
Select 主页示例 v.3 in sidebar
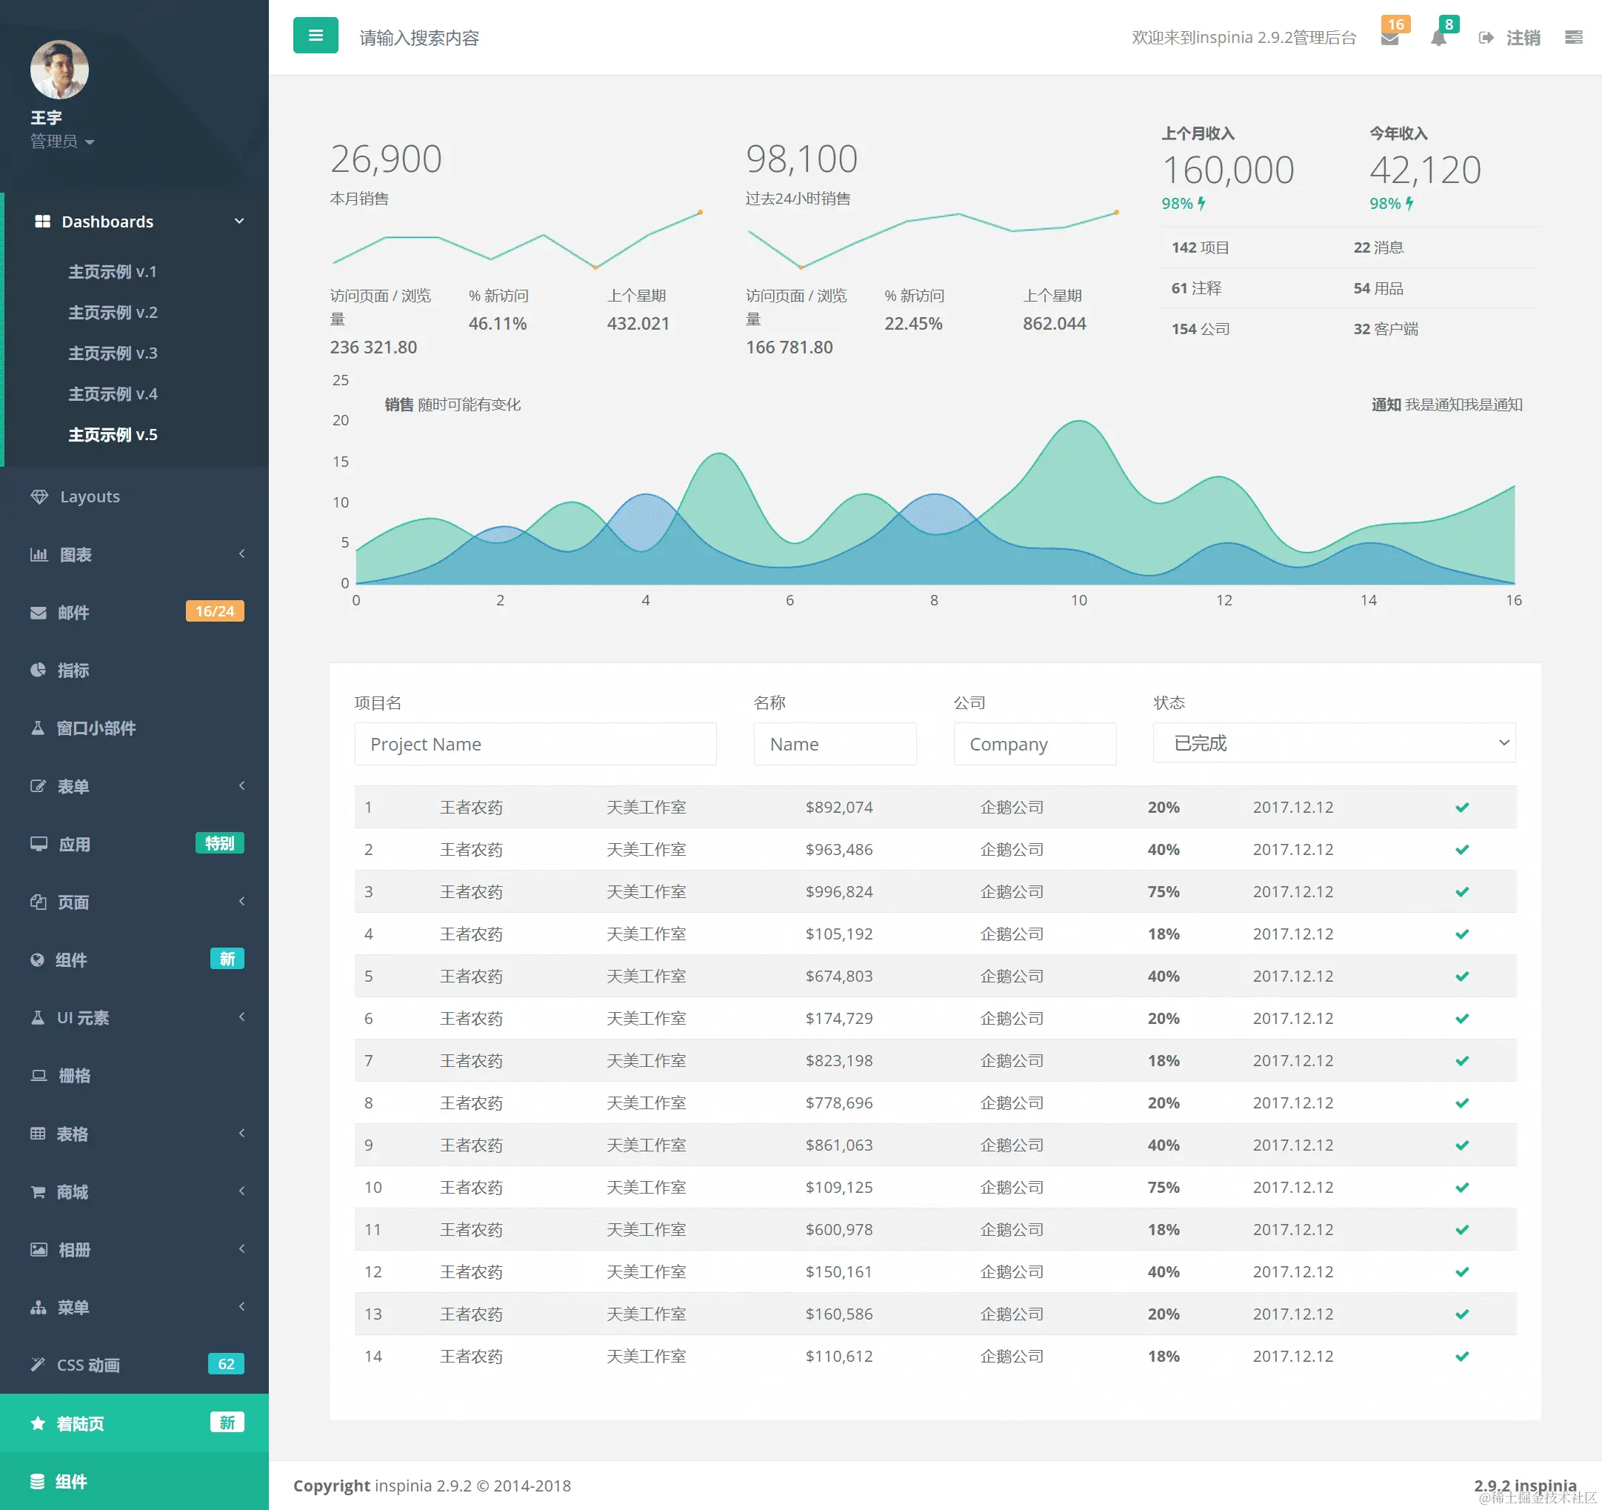pyautogui.click(x=113, y=353)
